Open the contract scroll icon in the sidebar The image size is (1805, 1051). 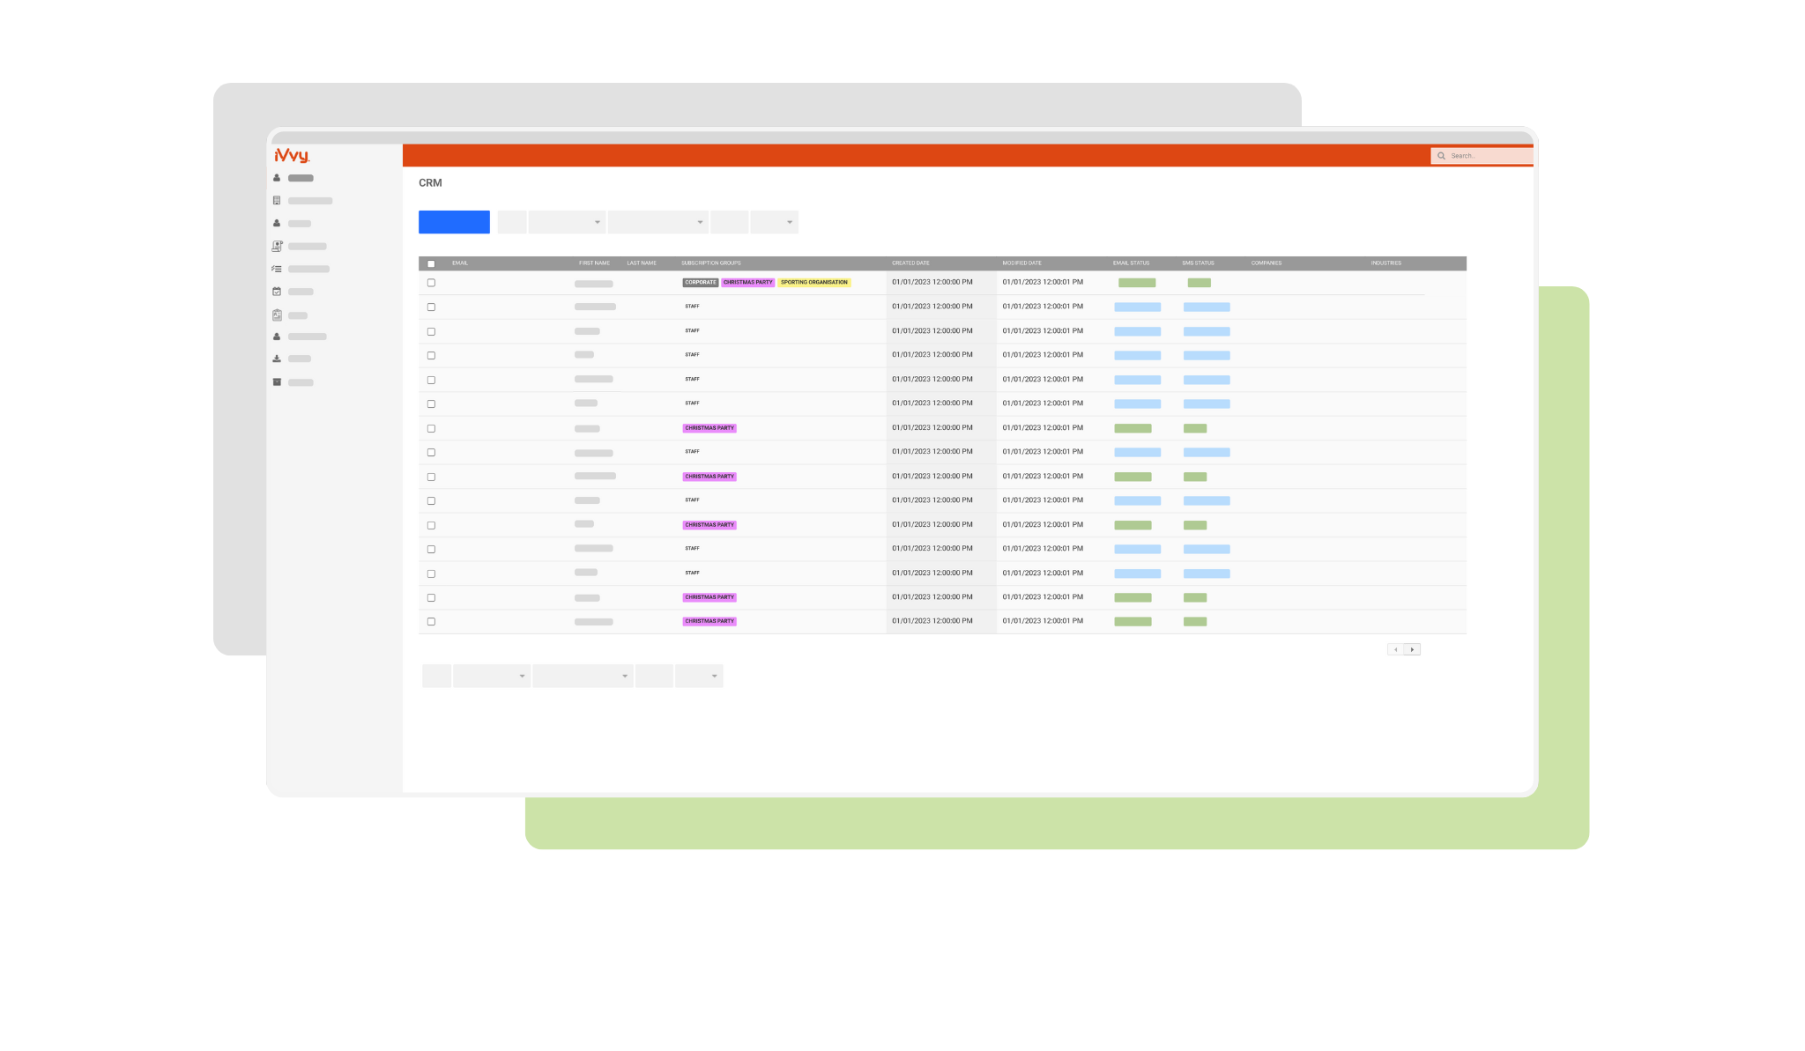click(x=277, y=246)
